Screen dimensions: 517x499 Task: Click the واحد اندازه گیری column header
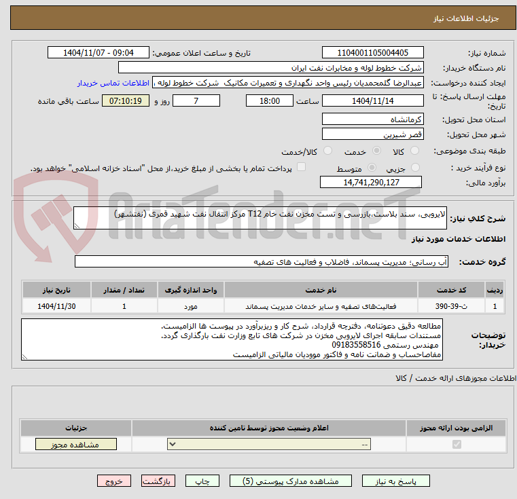pos(191,290)
